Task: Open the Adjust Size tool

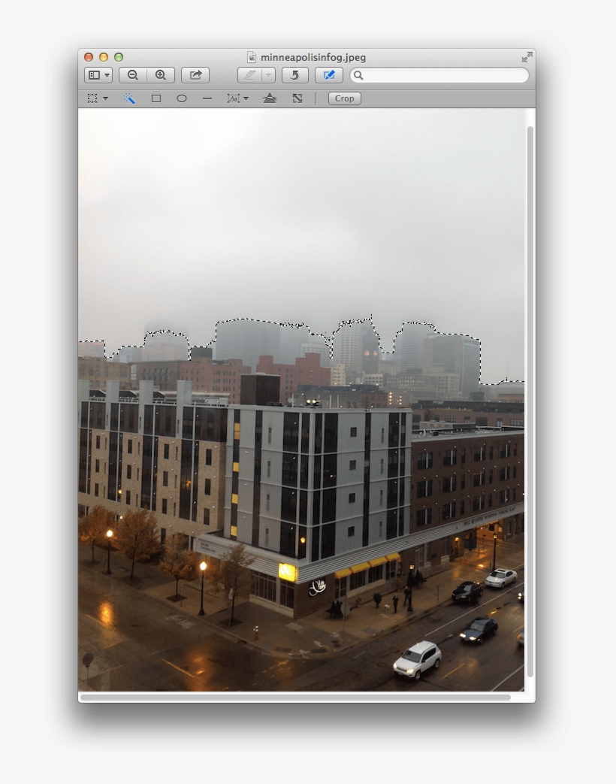Action: click(x=297, y=98)
